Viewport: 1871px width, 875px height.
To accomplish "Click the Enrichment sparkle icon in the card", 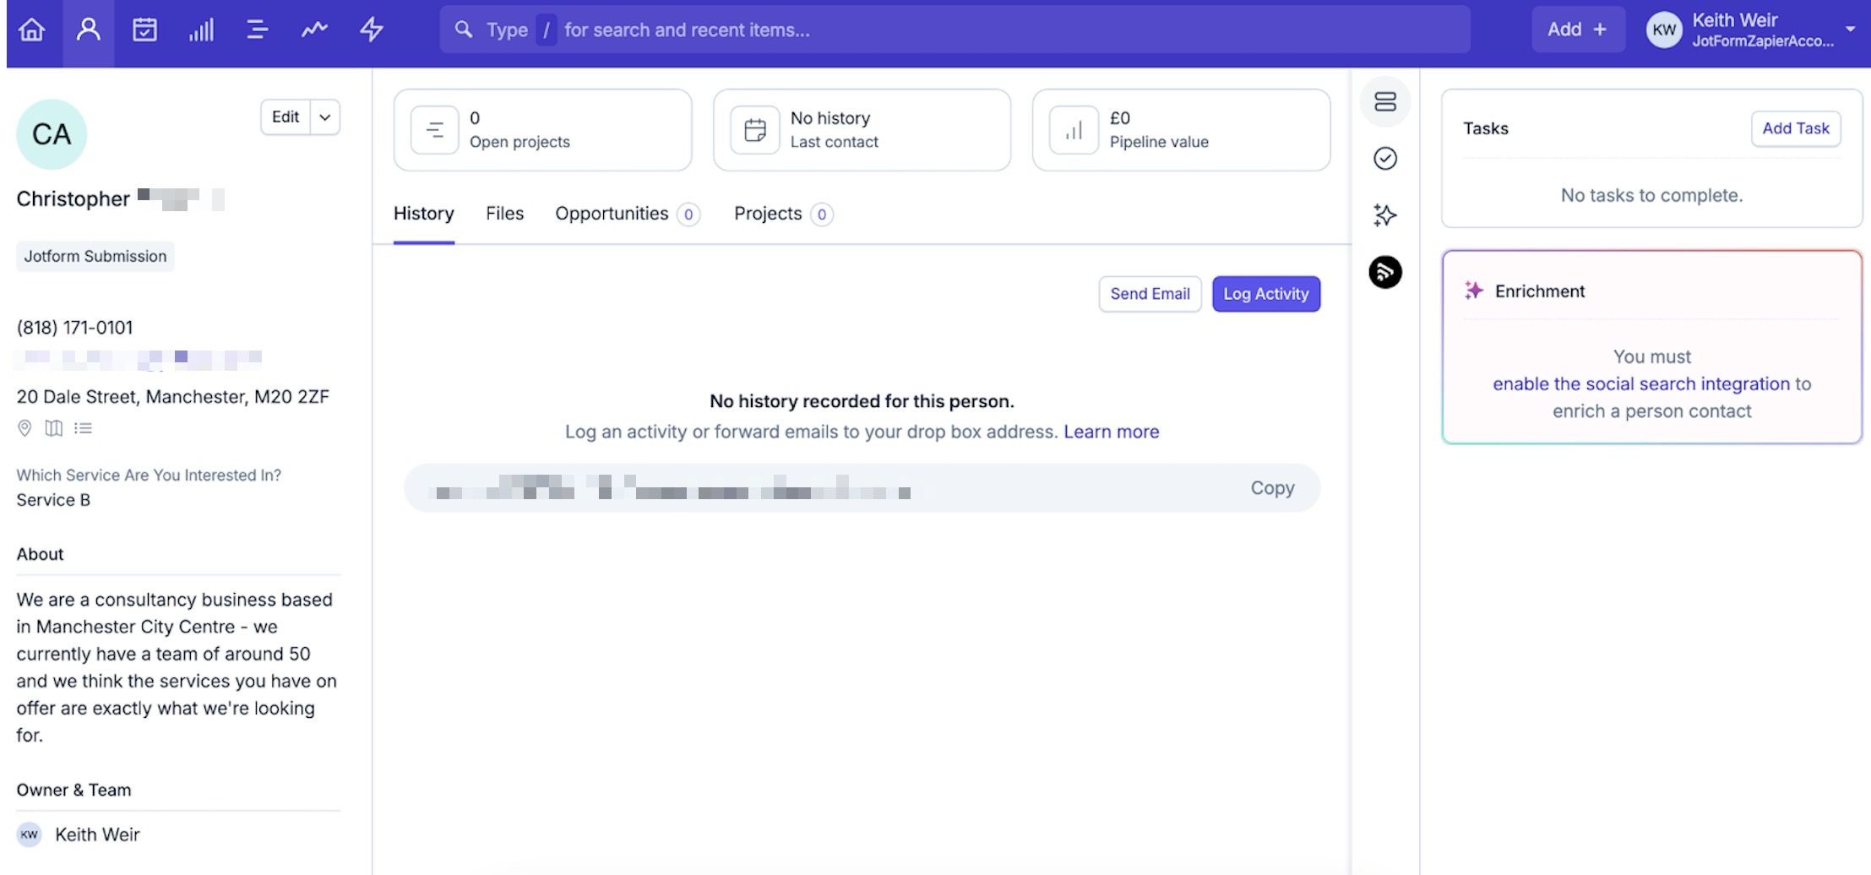I will [x=1474, y=291].
